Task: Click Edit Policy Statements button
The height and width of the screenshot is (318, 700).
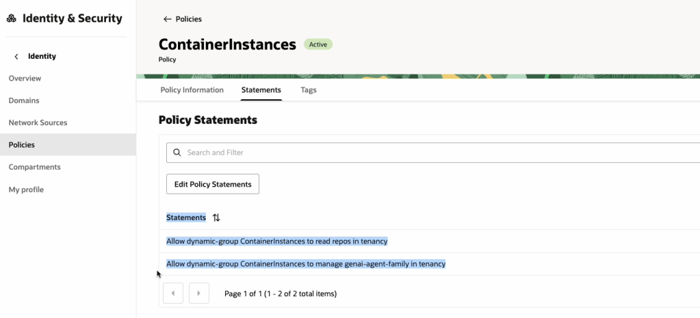Action: pyautogui.click(x=213, y=184)
